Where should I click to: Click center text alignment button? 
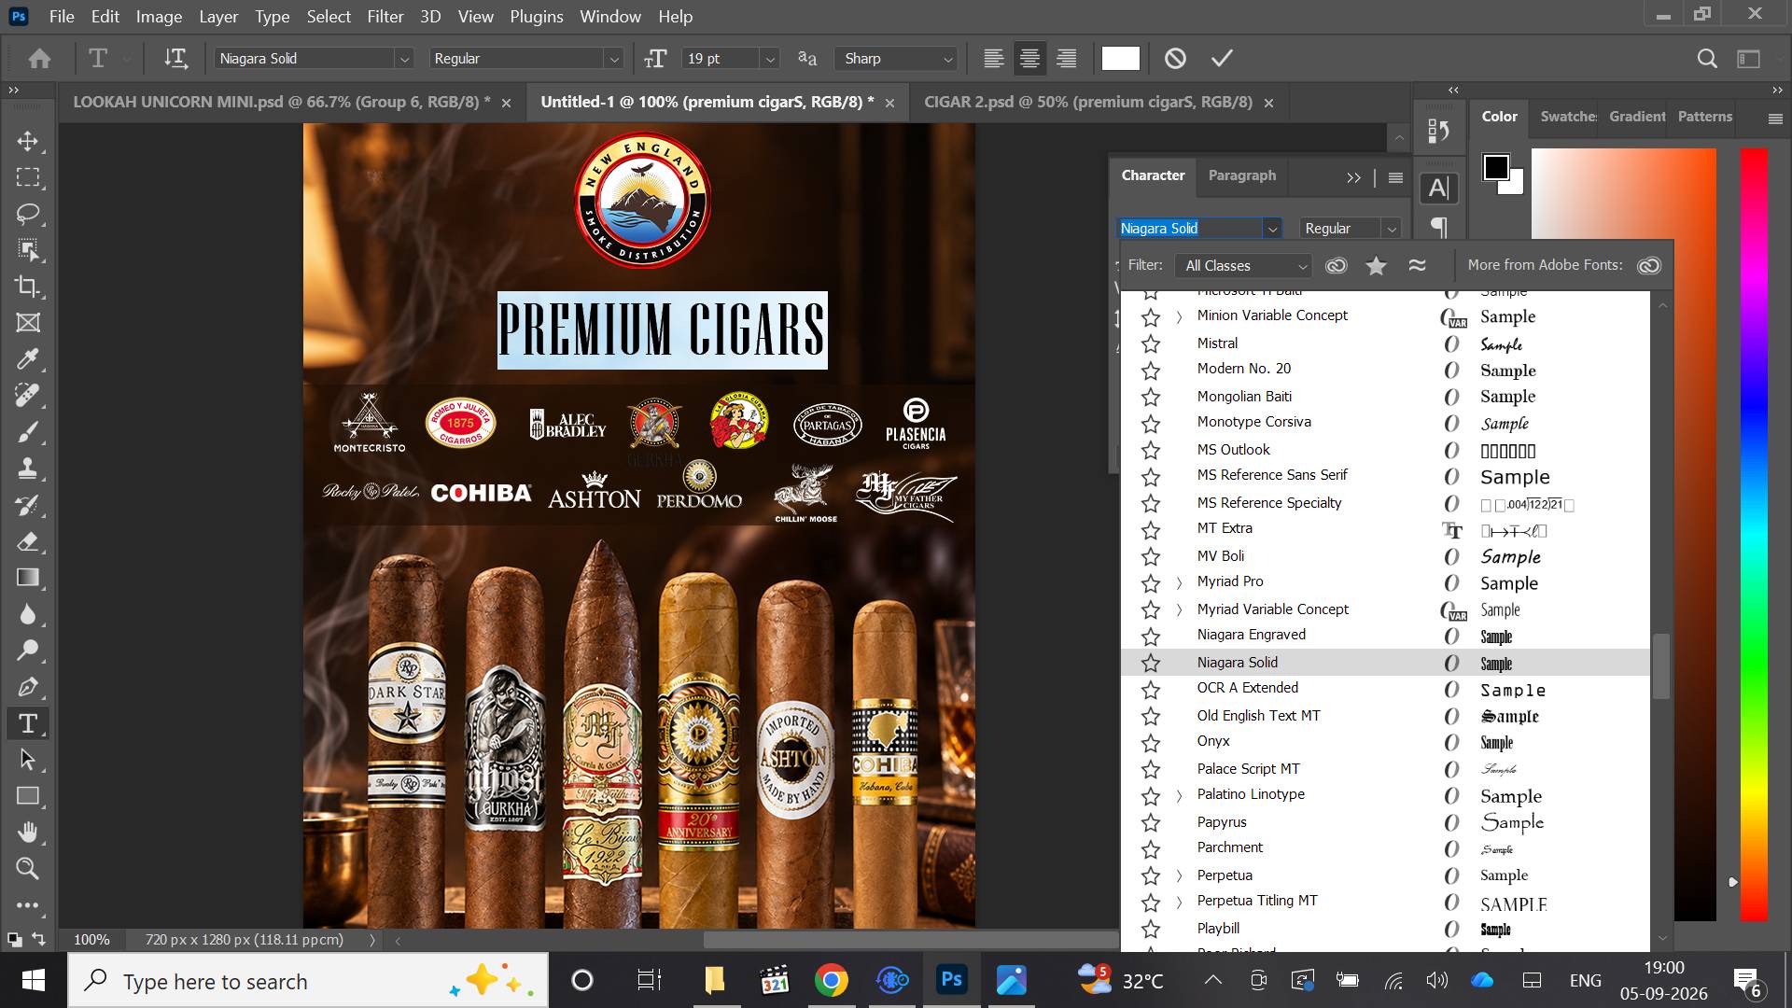[x=1029, y=58]
